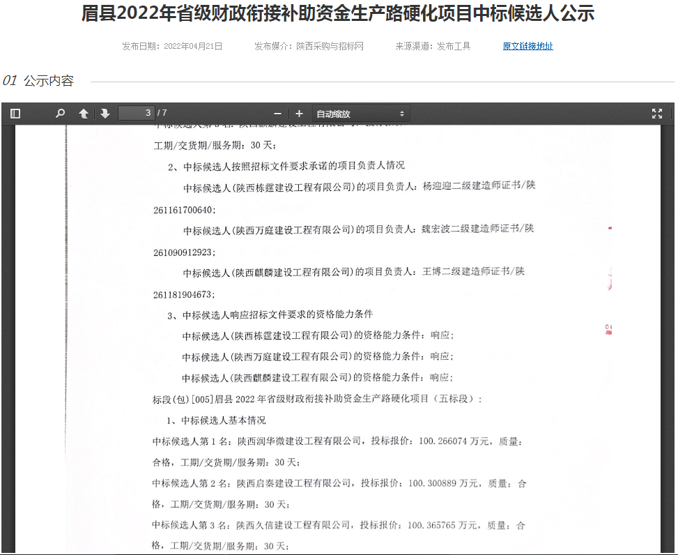This screenshot has height=555, width=678.
Task: Click the 发布日期 2022年04月21日 text
Action: pyautogui.click(x=172, y=46)
